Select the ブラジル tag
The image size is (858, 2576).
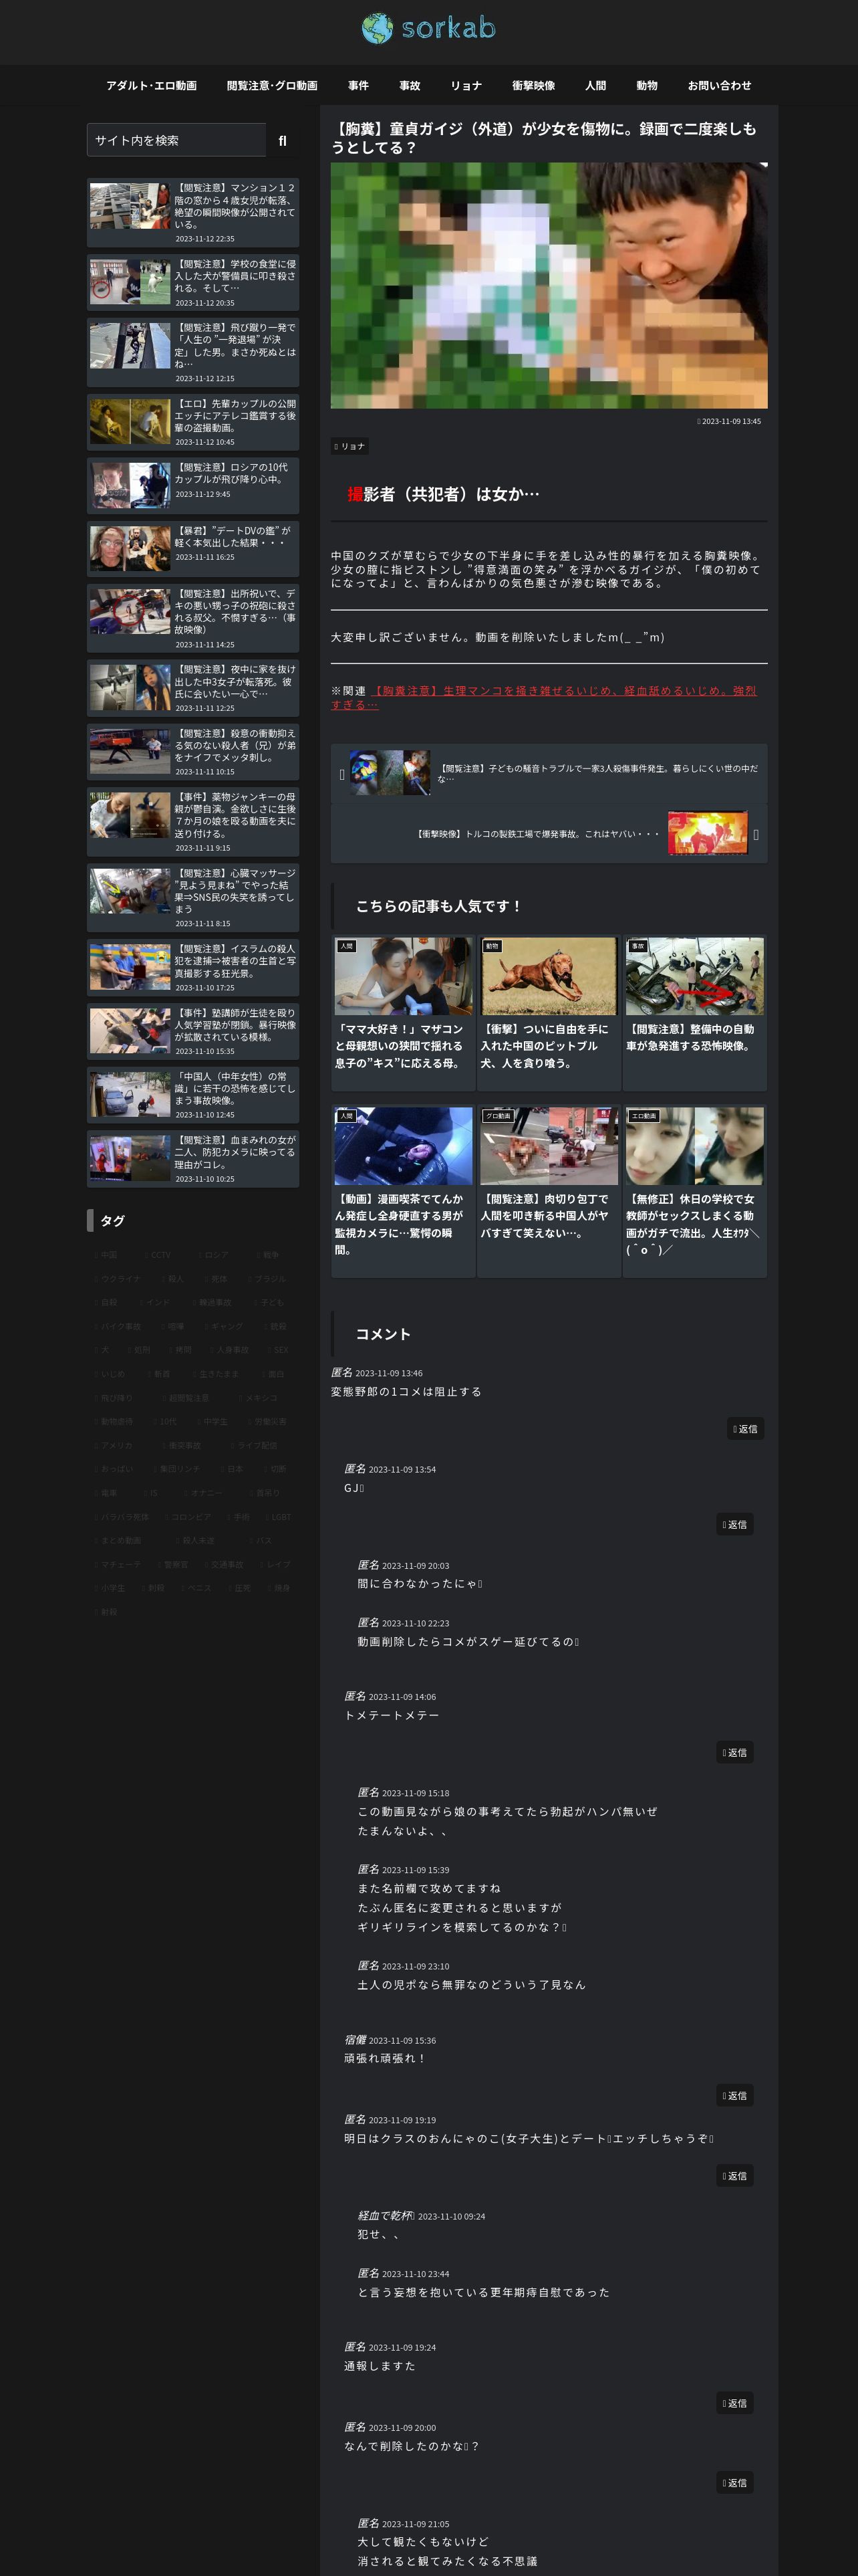pyautogui.click(x=267, y=1279)
